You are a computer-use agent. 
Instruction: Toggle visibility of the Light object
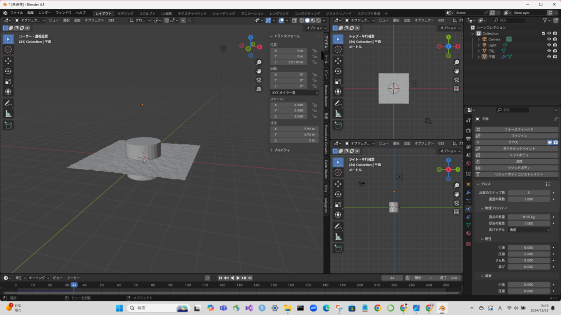coord(548,45)
